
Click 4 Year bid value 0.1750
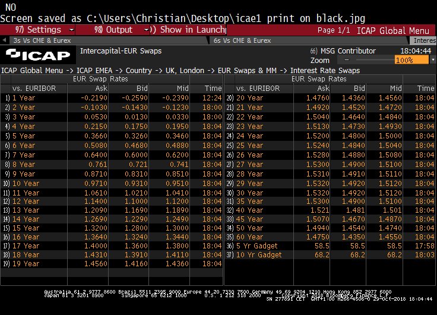[x=136, y=127]
